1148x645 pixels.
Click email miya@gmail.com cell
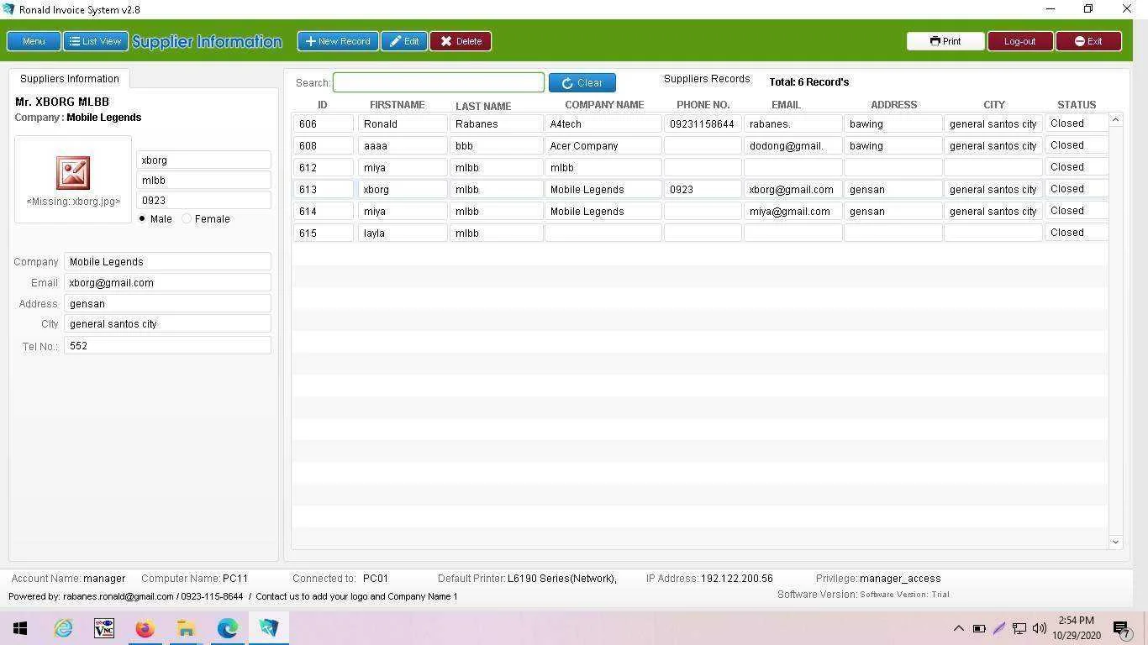[x=793, y=212]
